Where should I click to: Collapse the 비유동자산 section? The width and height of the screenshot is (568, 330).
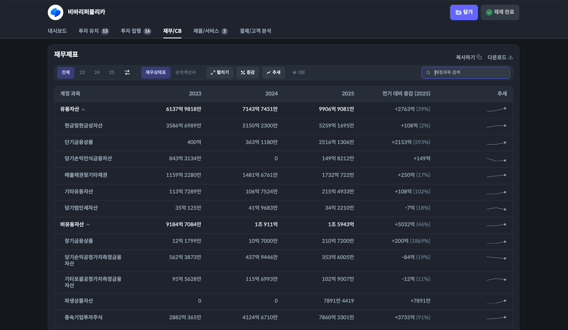coord(88,225)
